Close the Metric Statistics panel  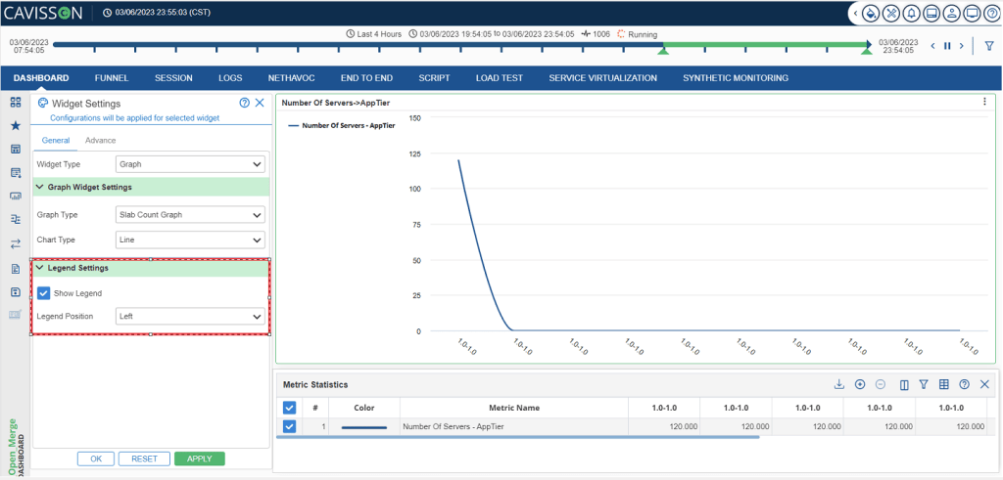[984, 384]
